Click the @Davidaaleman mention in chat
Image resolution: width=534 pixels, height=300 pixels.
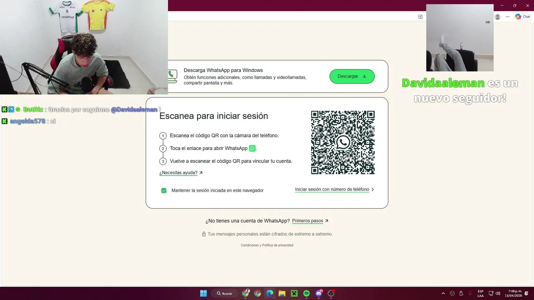[134, 110]
